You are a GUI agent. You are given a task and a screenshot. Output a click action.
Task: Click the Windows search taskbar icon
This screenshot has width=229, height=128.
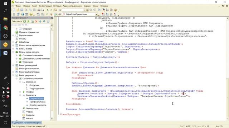tap(5, 11)
